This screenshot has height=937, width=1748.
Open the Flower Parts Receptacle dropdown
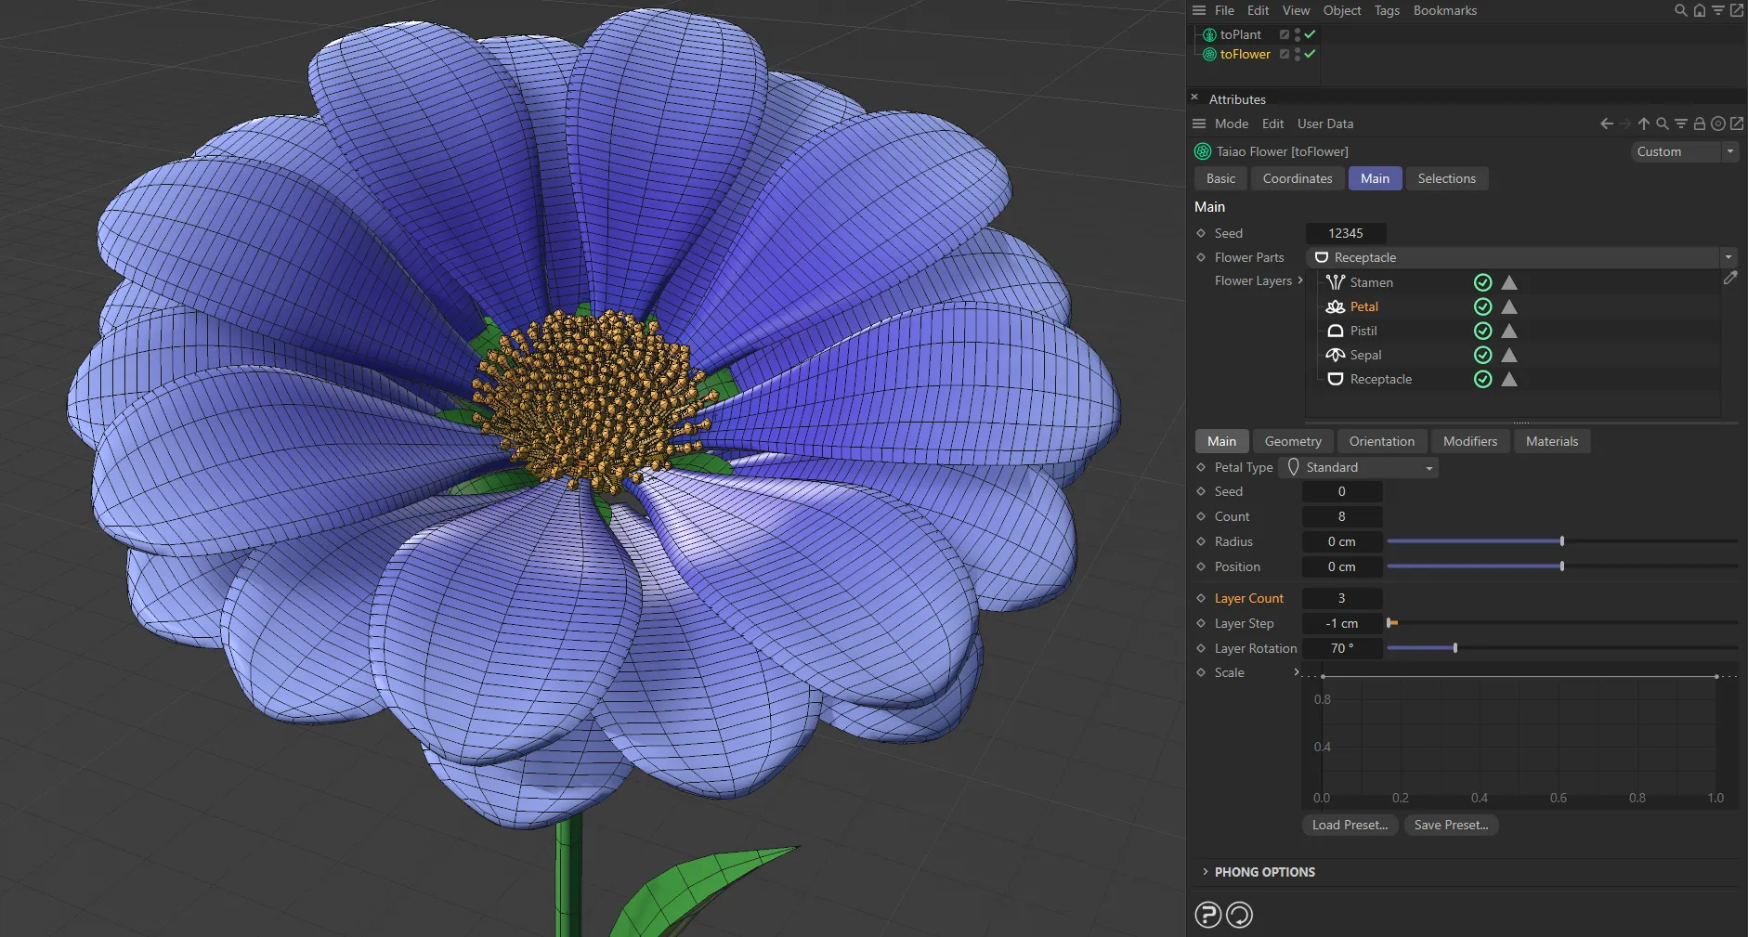point(1728,257)
